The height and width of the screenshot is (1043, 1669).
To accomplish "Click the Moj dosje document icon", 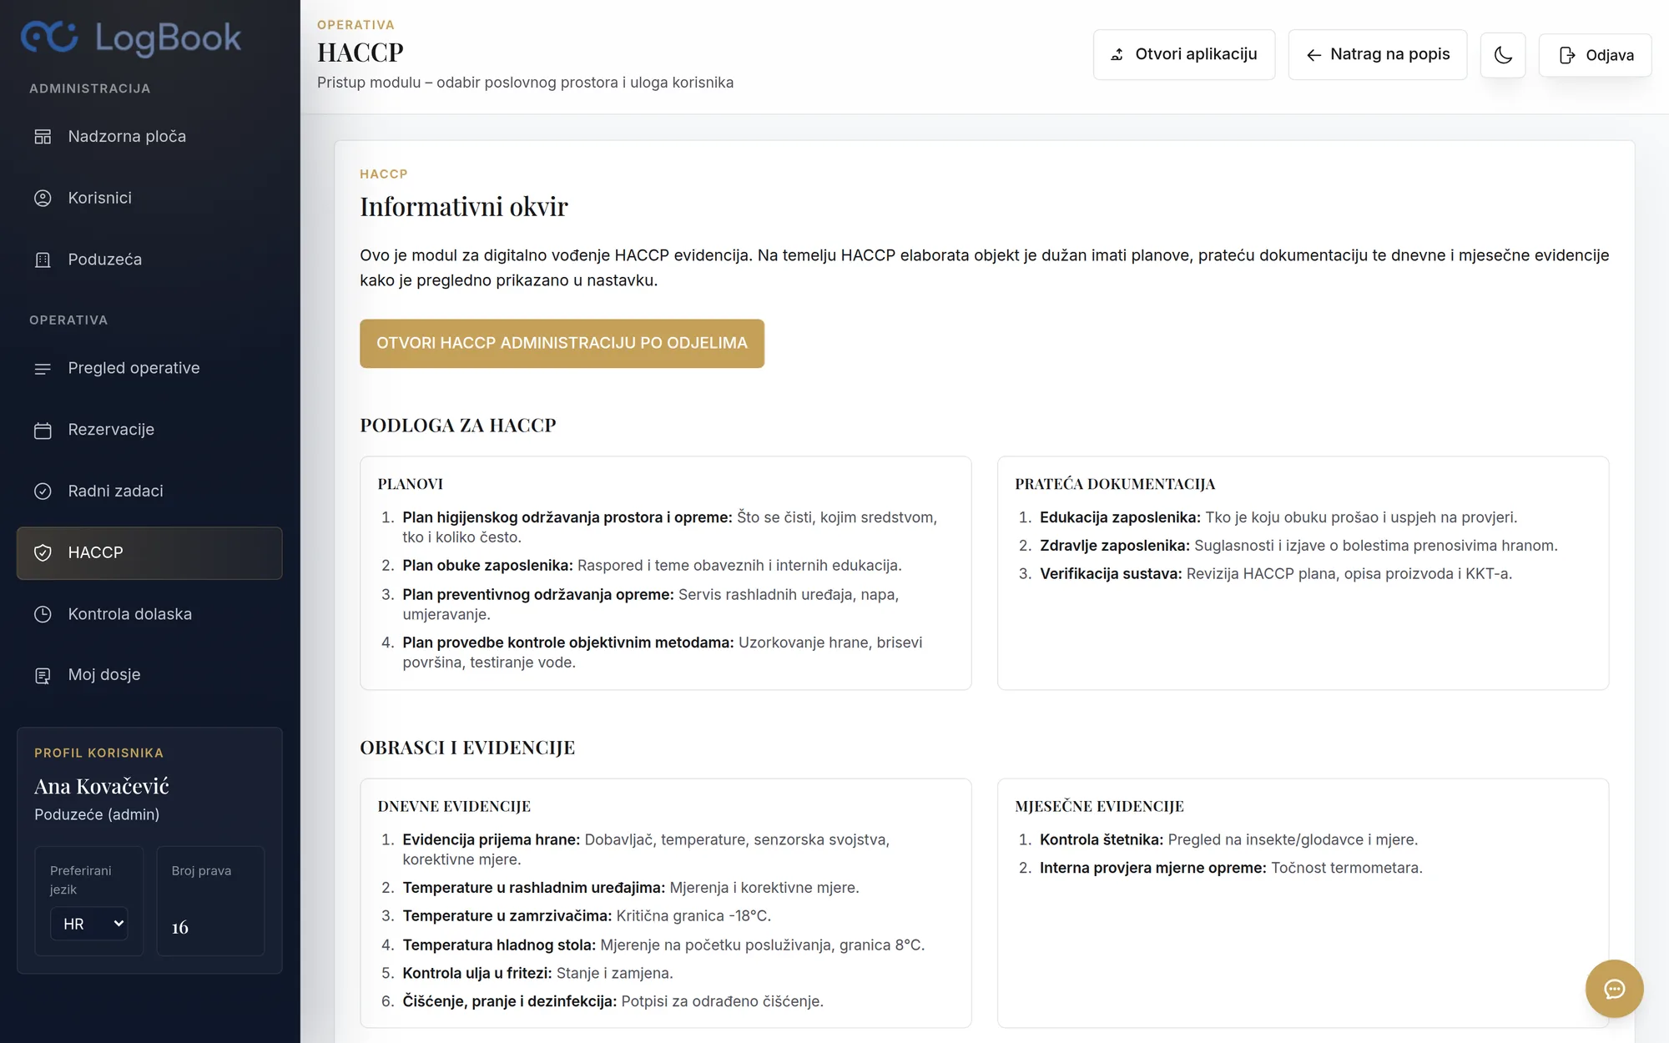I will coord(43,675).
